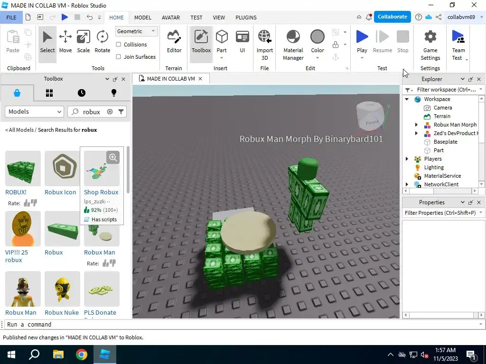486x364 pixels.
Task: Open the Material Manager
Action: [293, 45]
